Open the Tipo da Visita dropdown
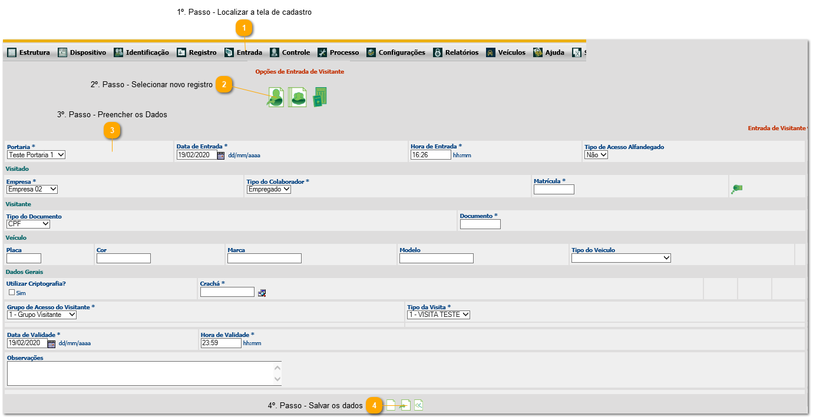 [x=438, y=315]
